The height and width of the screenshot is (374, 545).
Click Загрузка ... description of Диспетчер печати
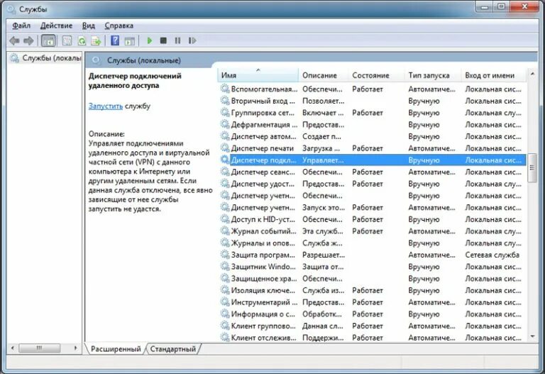(x=321, y=148)
